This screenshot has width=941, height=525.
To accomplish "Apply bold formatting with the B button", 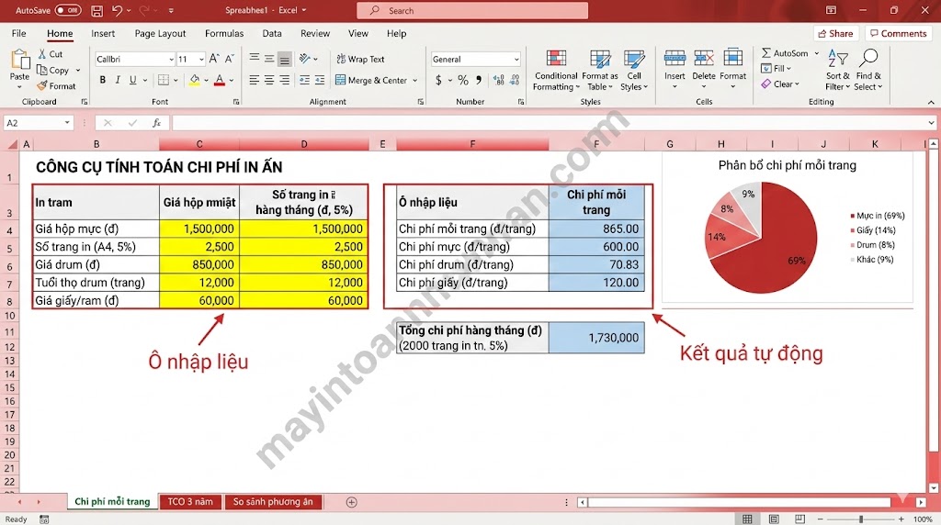I will tap(103, 81).
